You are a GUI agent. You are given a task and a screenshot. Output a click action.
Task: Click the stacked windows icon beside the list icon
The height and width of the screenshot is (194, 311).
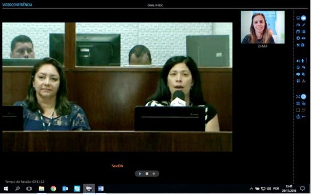[298, 31]
